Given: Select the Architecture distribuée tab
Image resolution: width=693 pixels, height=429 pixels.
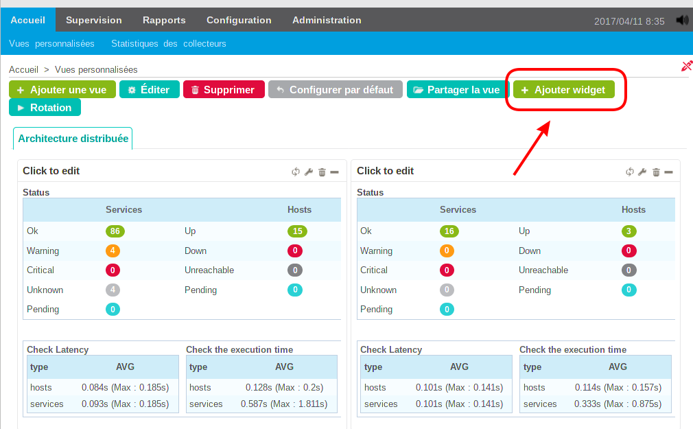Looking at the screenshot, I should [73, 139].
